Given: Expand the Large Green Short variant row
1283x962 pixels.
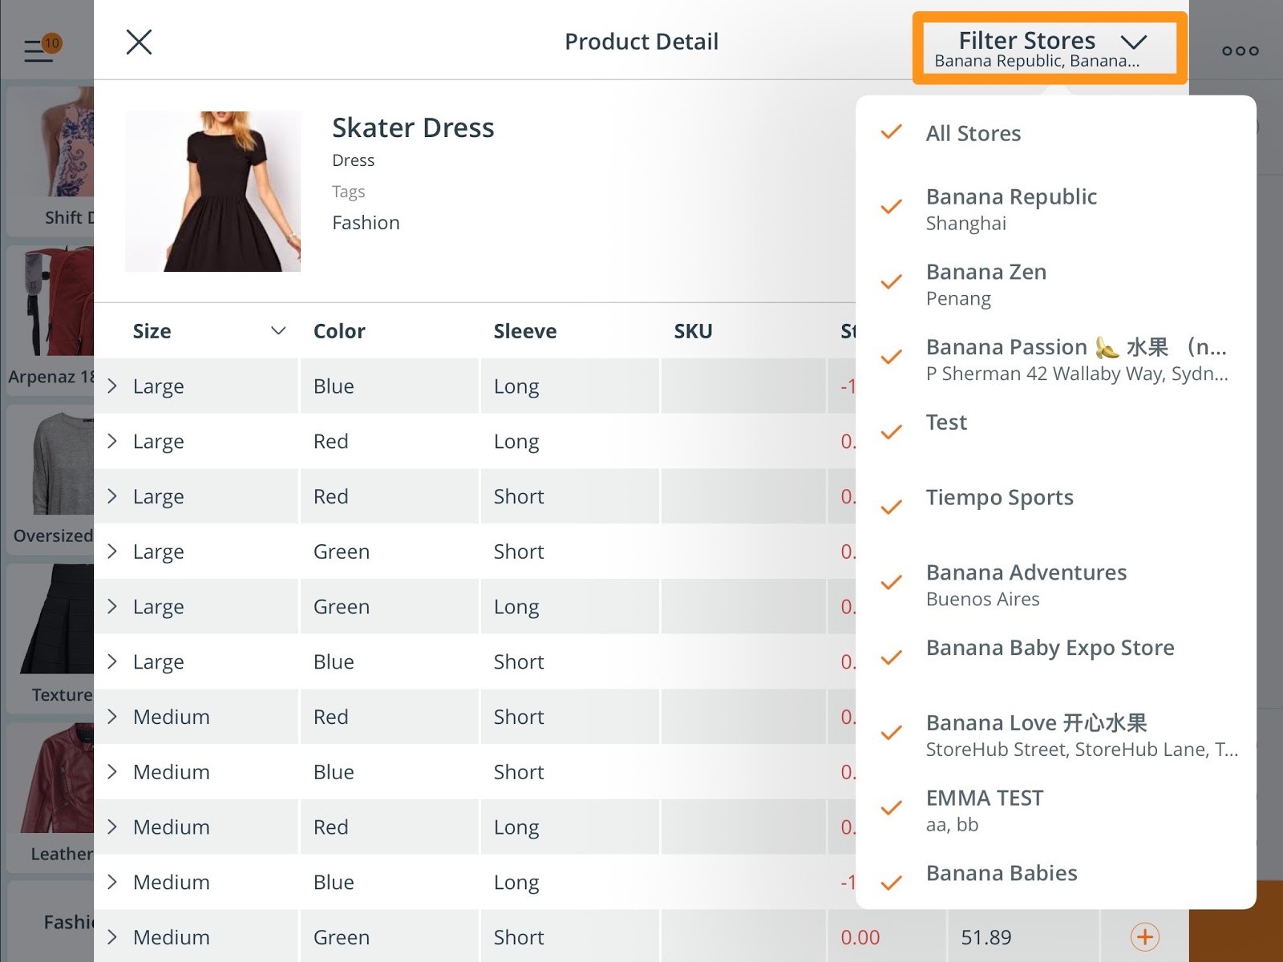Looking at the screenshot, I should point(112,552).
